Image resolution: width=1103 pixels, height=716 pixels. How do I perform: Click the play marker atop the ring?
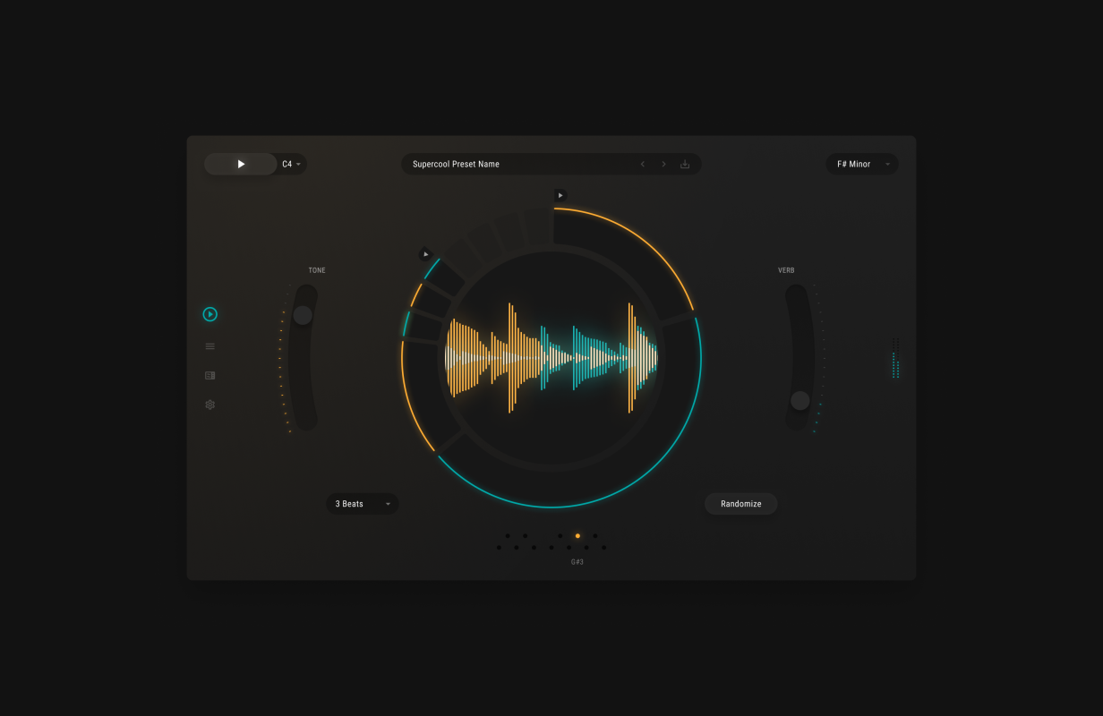(560, 195)
